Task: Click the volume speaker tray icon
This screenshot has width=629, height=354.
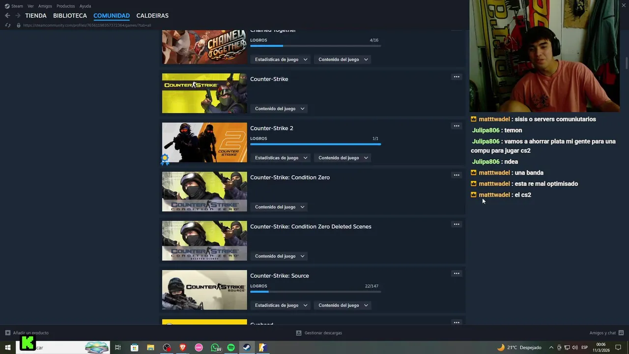Action: point(575,348)
